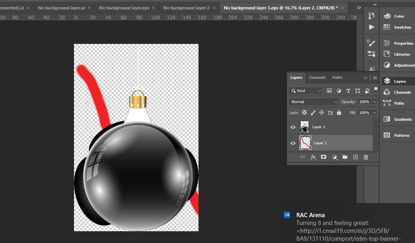Open the Fill percentage slider

point(374,112)
